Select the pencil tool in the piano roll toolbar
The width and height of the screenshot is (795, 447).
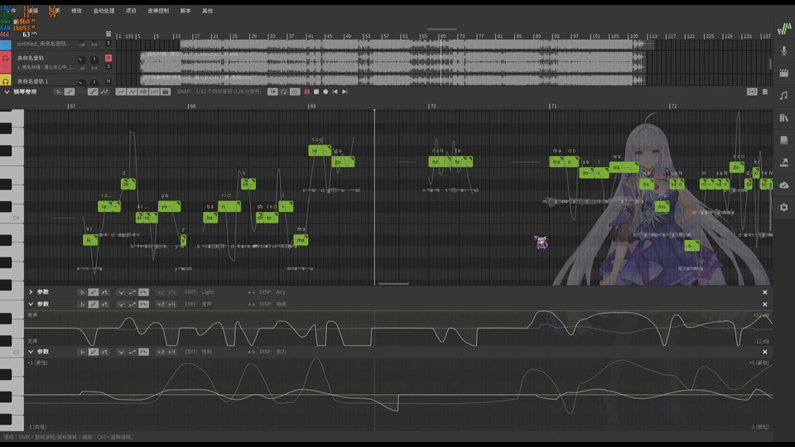(70, 92)
